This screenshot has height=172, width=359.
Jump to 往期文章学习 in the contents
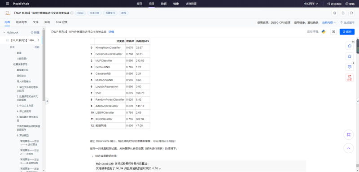coord(20,64)
